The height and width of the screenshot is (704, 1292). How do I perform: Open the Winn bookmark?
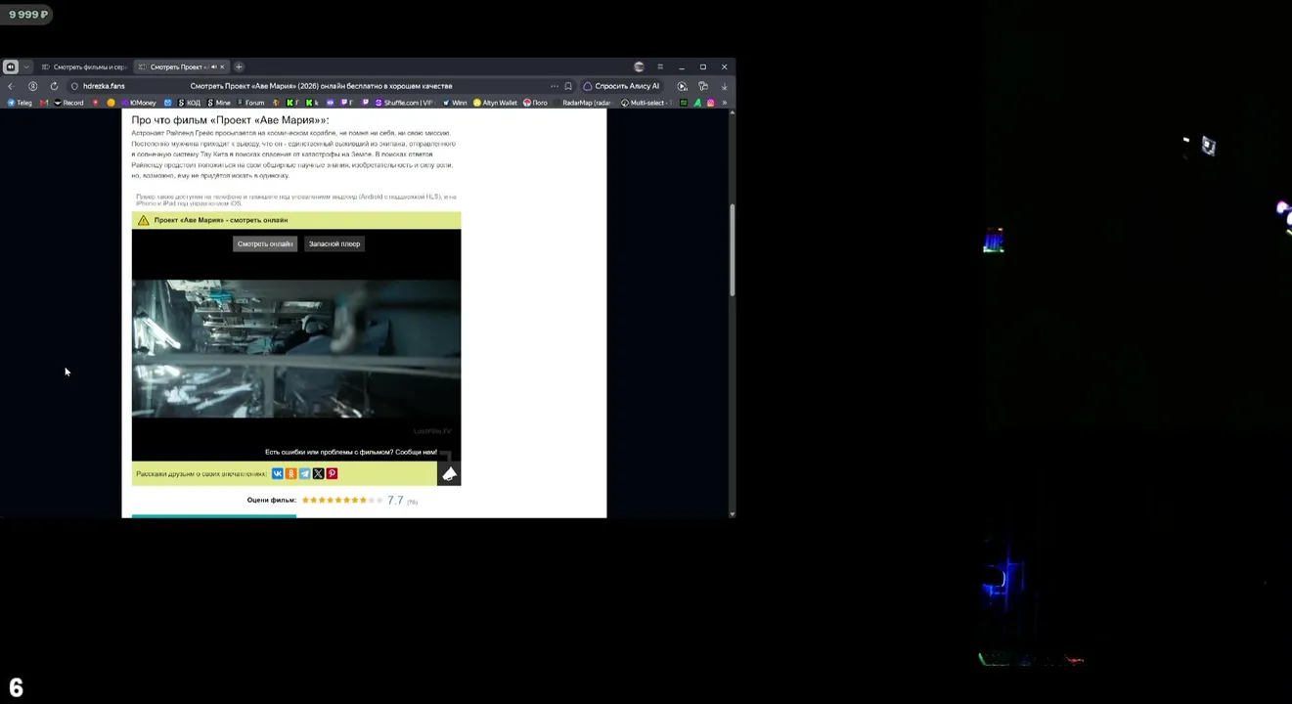(455, 103)
